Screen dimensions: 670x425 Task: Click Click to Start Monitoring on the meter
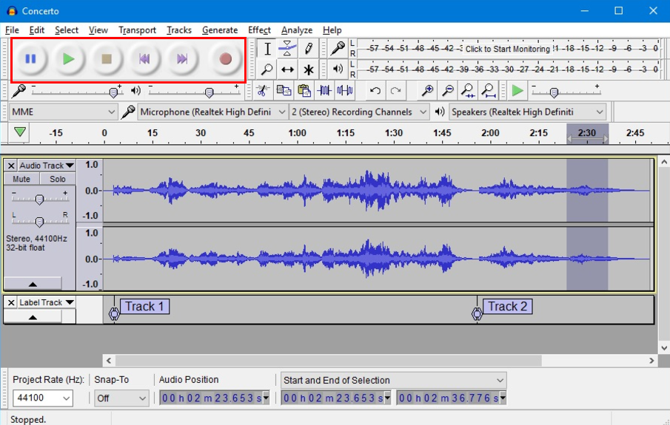[508, 49]
